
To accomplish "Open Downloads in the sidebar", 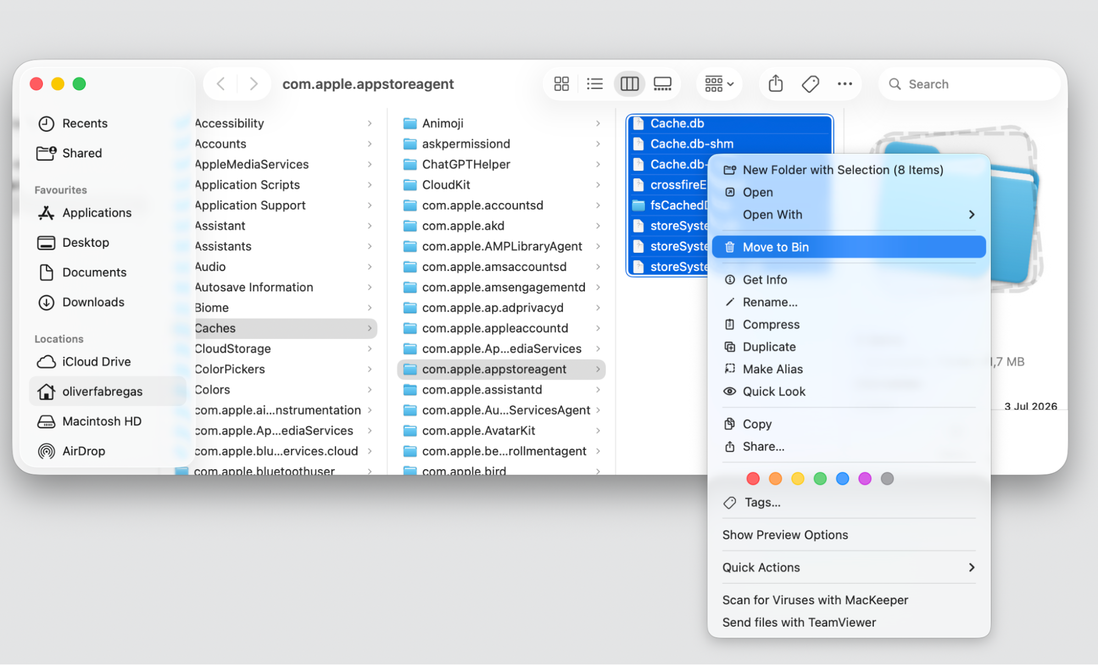I will pyautogui.click(x=108, y=302).
